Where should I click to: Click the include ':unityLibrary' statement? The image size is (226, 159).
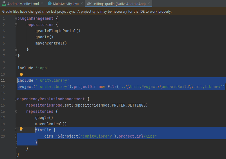pos(43,80)
